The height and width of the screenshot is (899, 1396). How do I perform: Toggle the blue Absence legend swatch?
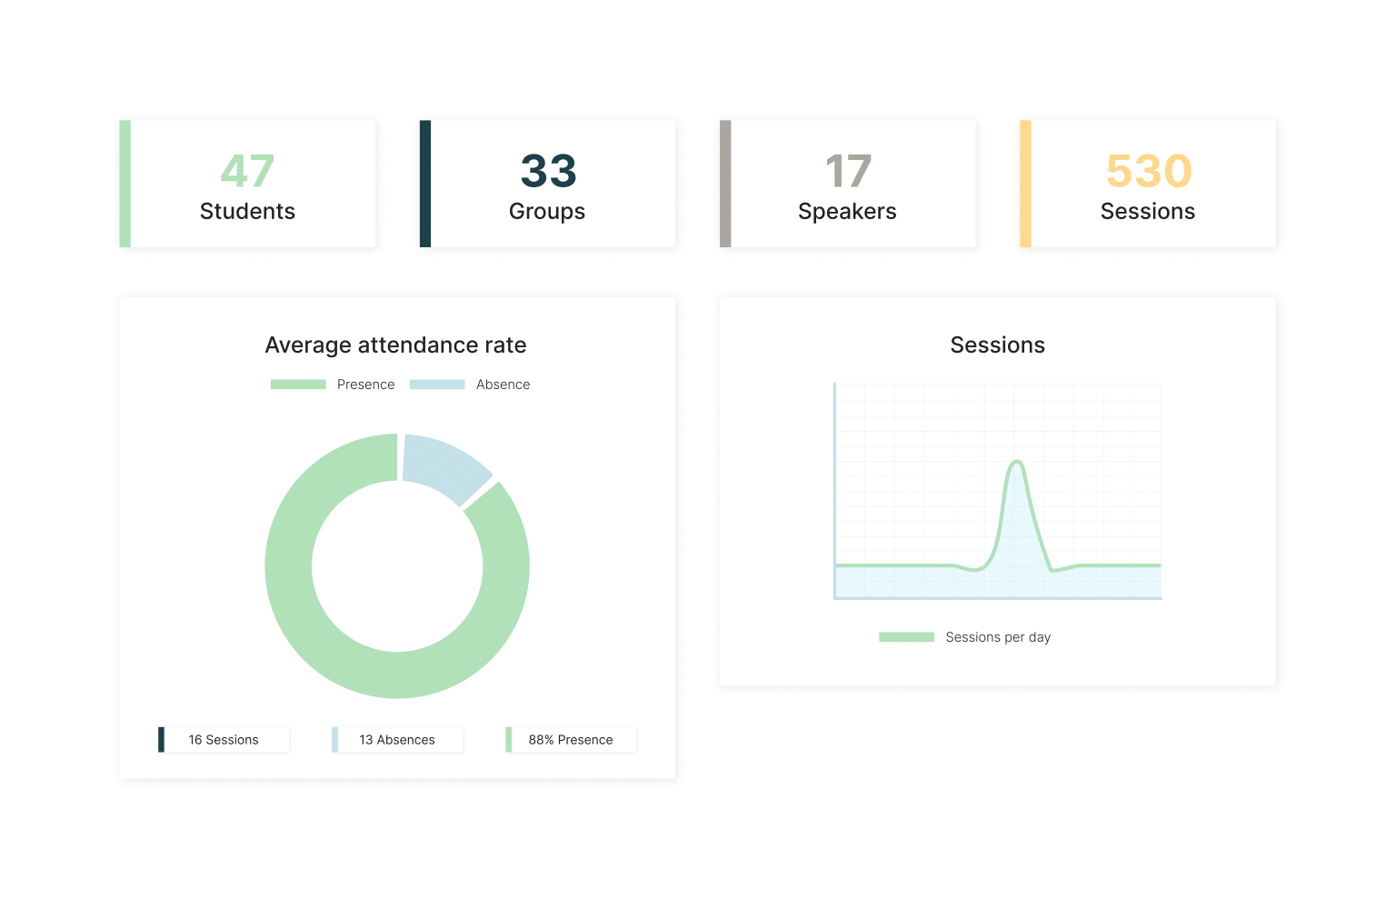437,385
